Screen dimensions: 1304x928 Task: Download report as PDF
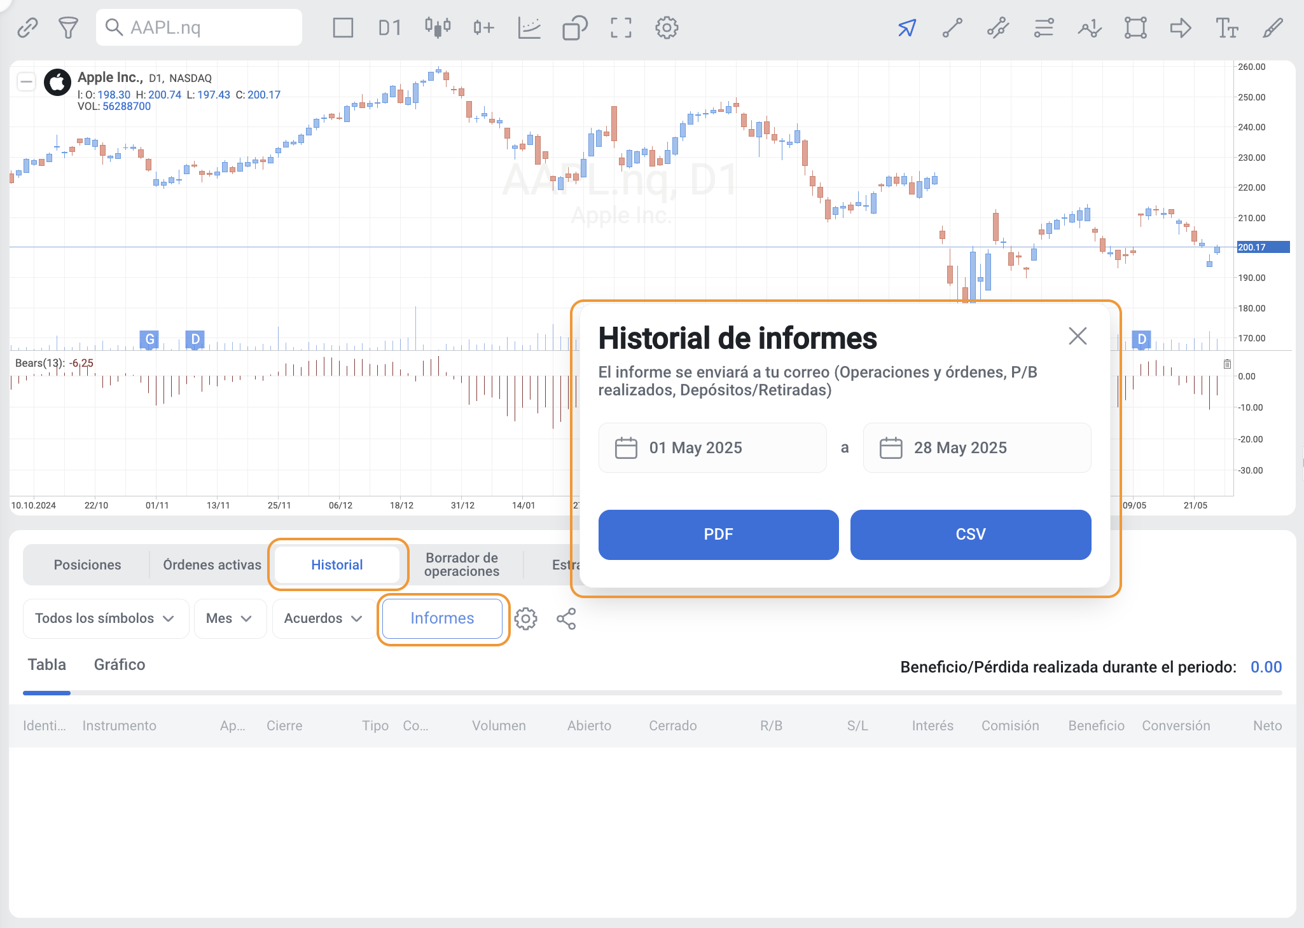coord(718,535)
